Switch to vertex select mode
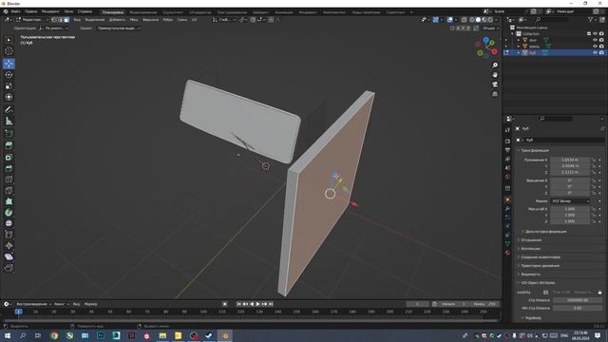 tap(54, 19)
